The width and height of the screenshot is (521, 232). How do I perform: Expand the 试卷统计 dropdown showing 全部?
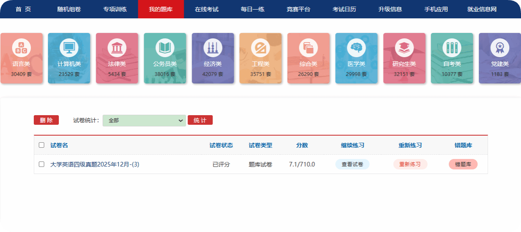(x=144, y=121)
